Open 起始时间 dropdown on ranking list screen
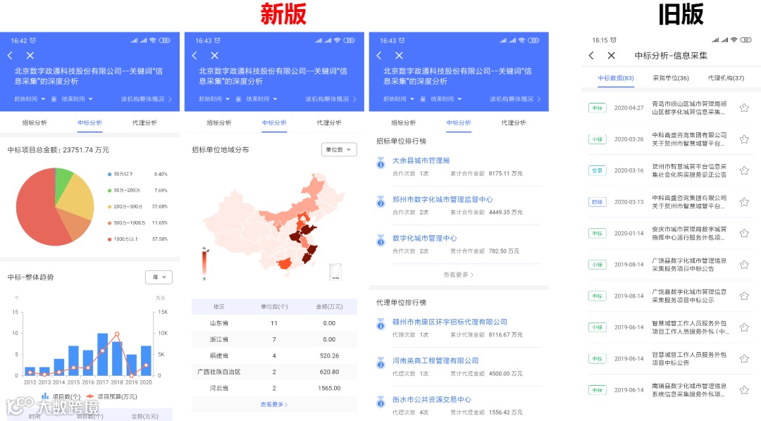The height and width of the screenshot is (421, 761). [x=398, y=99]
